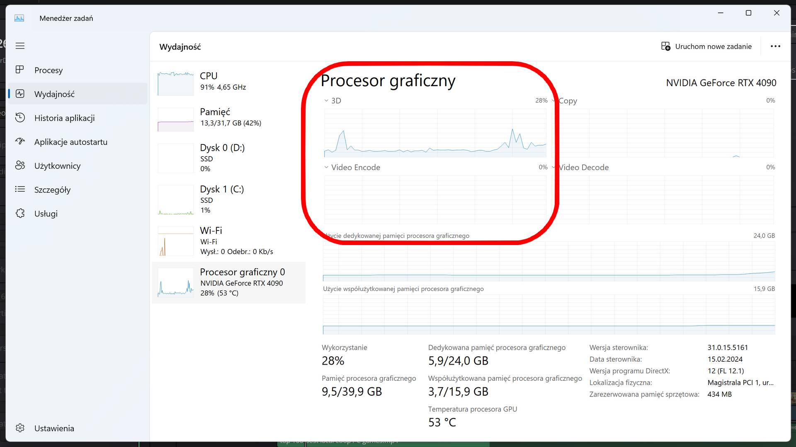Click driver version 31.0.15.5161
Screen dimensions: 796x447
(728, 348)
